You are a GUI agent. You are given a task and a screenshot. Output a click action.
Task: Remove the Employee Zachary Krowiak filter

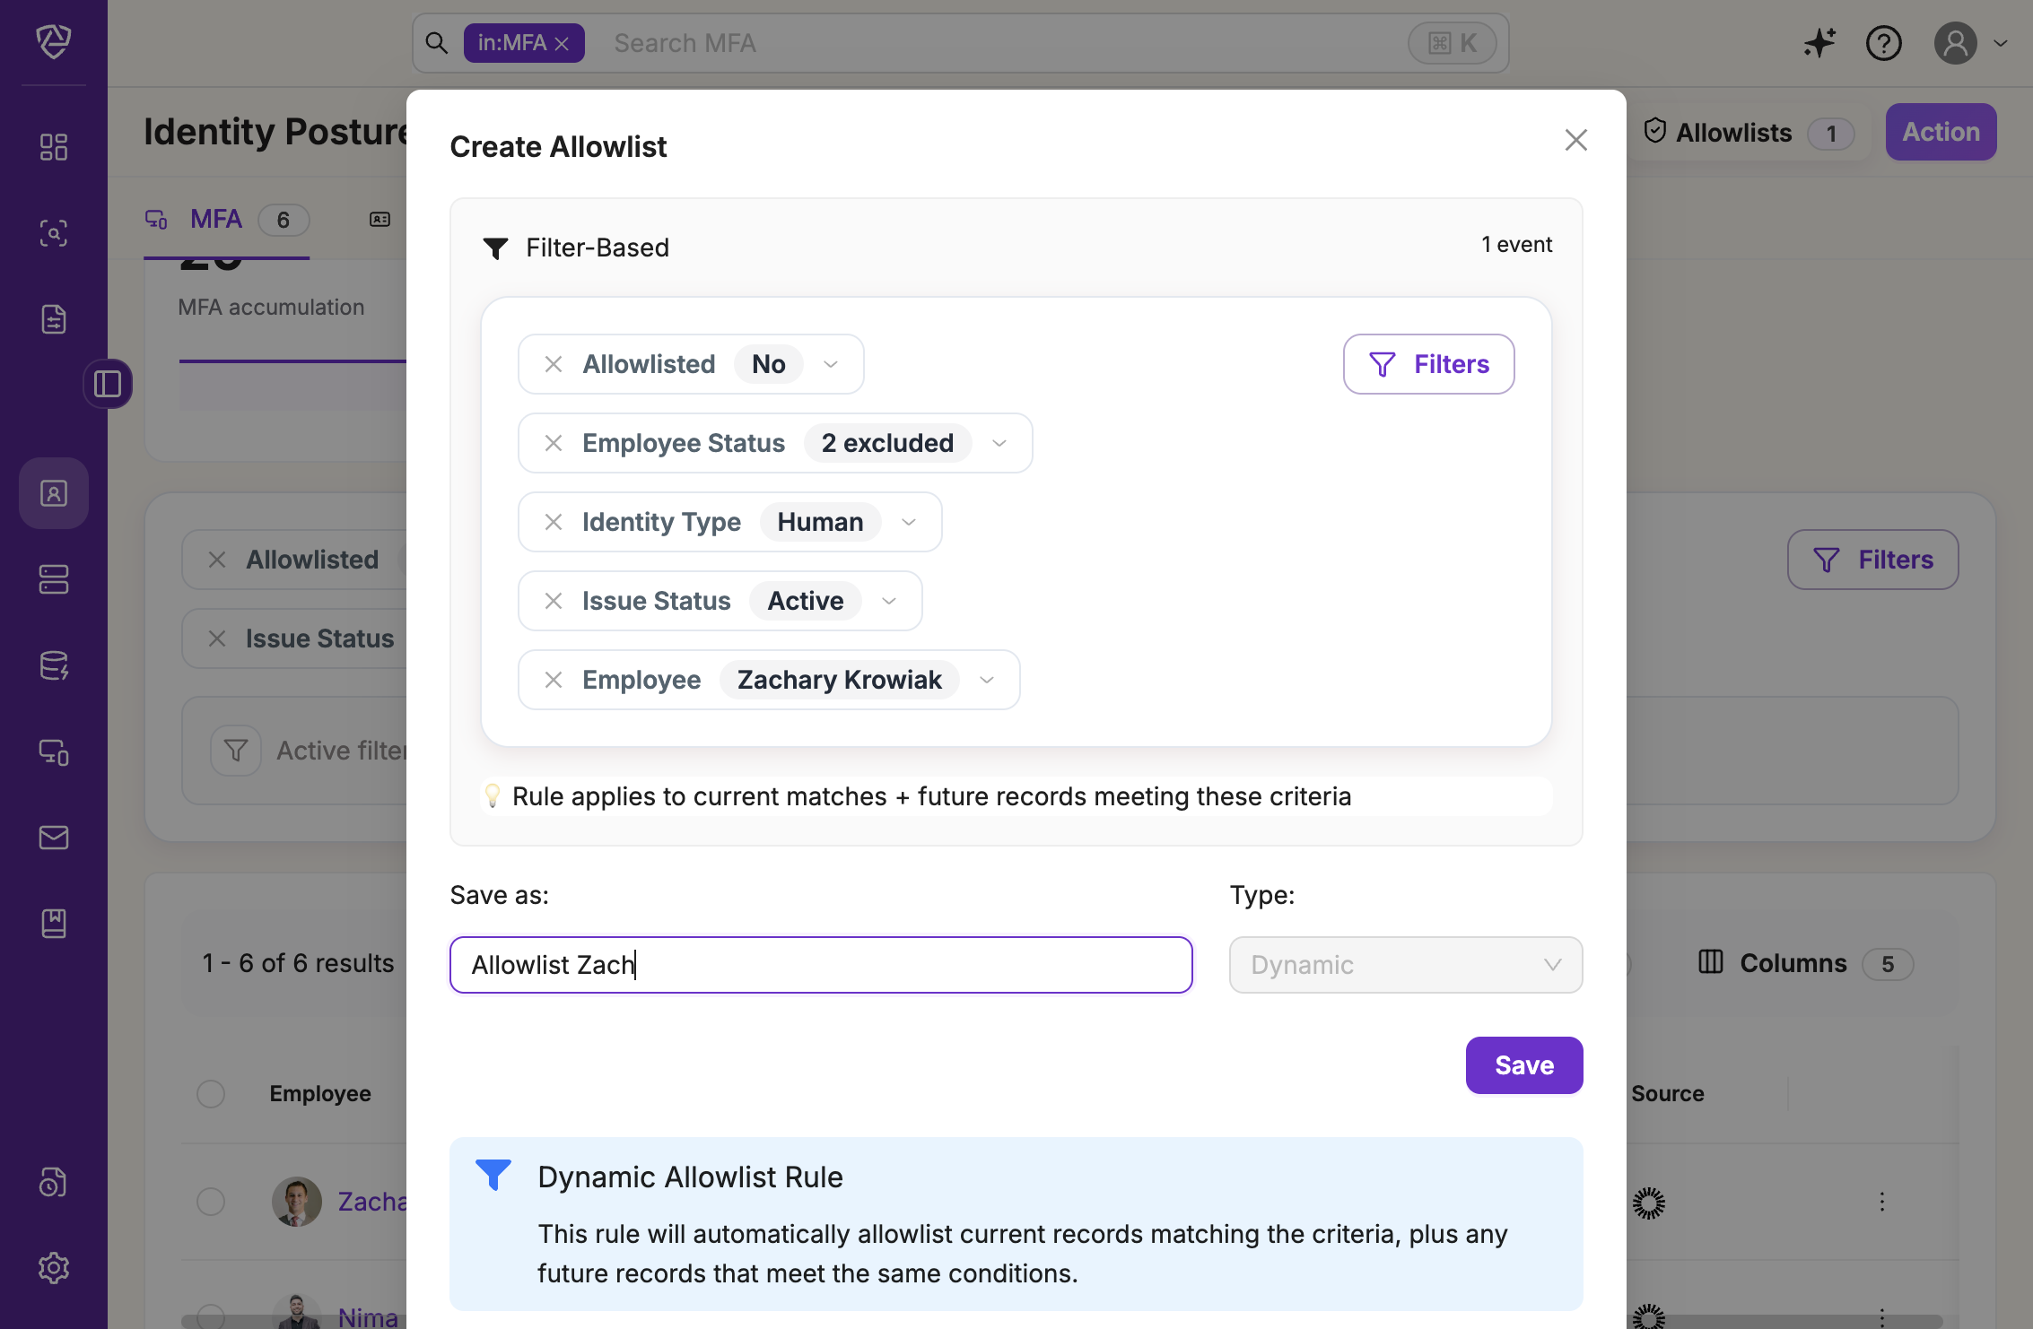click(554, 680)
